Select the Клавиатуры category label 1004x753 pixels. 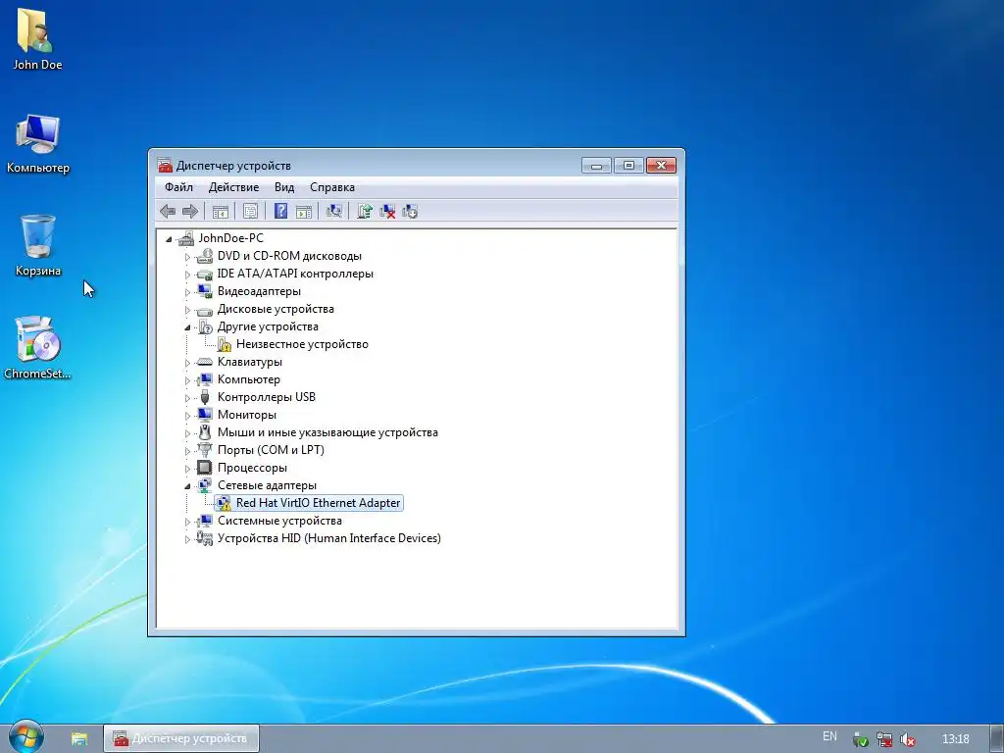[250, 362]
